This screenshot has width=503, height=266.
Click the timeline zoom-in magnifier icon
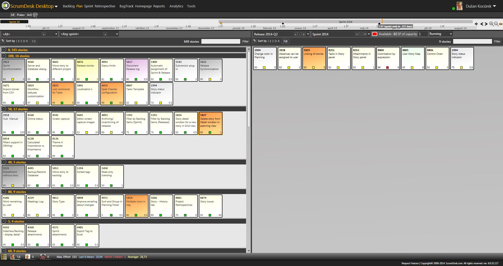click(491, 24)
